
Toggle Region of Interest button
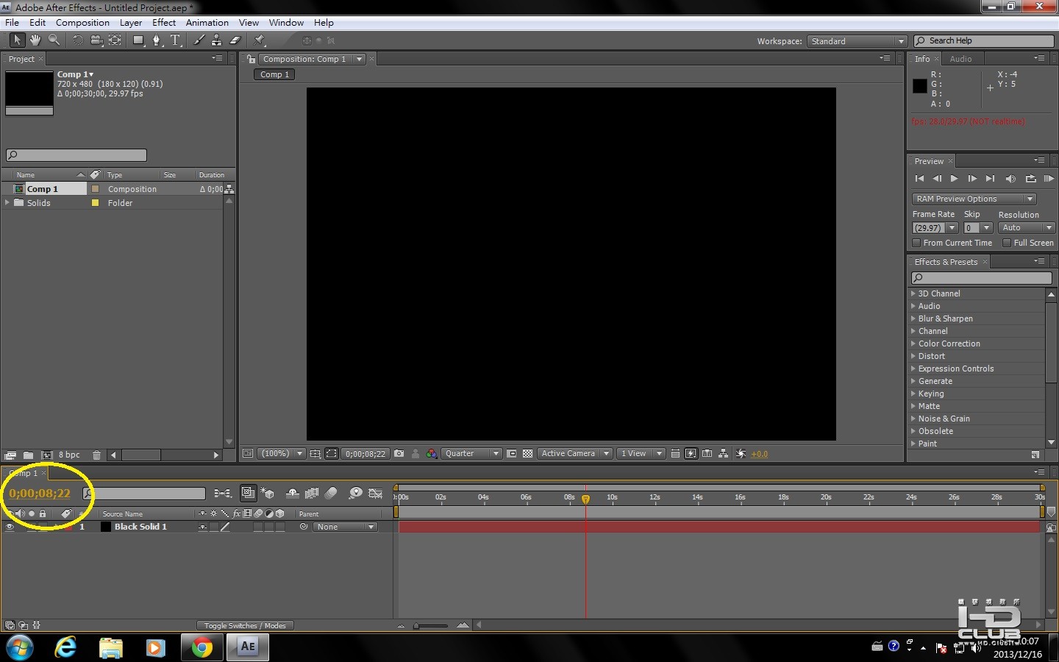click(511, 454)
